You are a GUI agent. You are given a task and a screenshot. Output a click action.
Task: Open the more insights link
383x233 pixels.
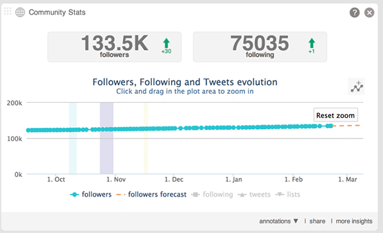click(354, 221)
